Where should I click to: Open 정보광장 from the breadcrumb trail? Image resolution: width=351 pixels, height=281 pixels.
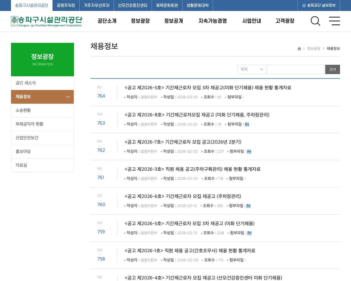point(313,48)
